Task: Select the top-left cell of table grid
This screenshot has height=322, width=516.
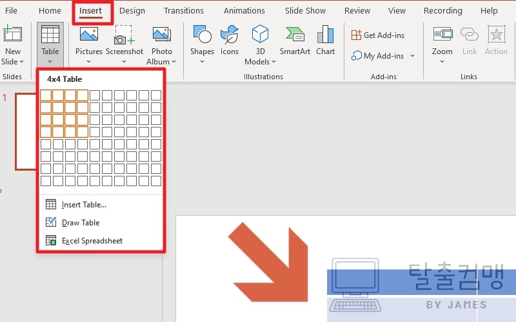Action: [46, 95]
